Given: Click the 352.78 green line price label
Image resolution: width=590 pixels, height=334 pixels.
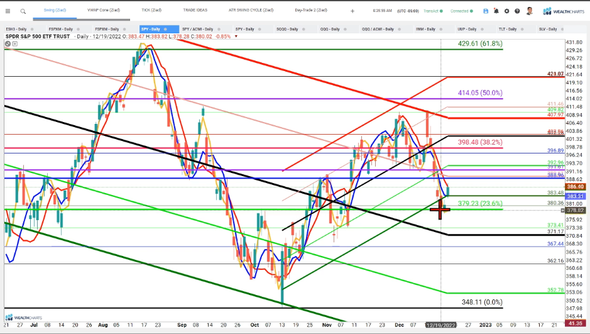Looking at the screenshot, I should pos(555,291).
